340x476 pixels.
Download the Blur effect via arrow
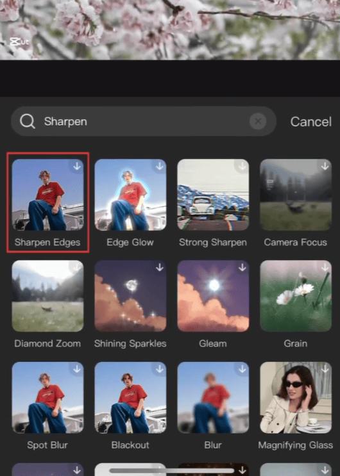click(242, 368)
